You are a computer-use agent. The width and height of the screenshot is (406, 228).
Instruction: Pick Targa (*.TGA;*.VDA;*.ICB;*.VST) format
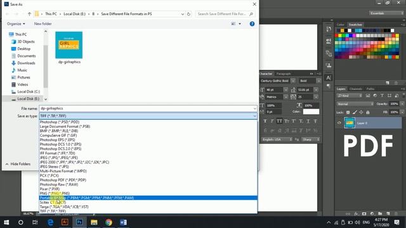148,207
